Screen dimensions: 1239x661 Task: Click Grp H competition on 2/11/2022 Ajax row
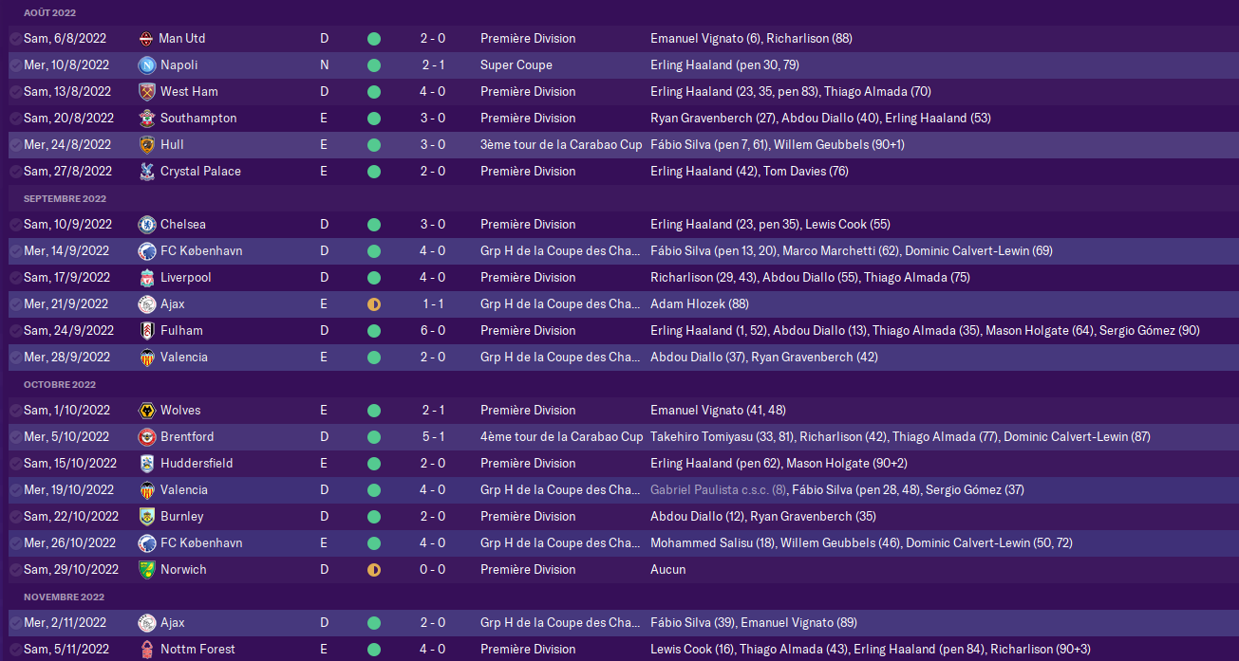pyautogui.click(x=560, y=623)
